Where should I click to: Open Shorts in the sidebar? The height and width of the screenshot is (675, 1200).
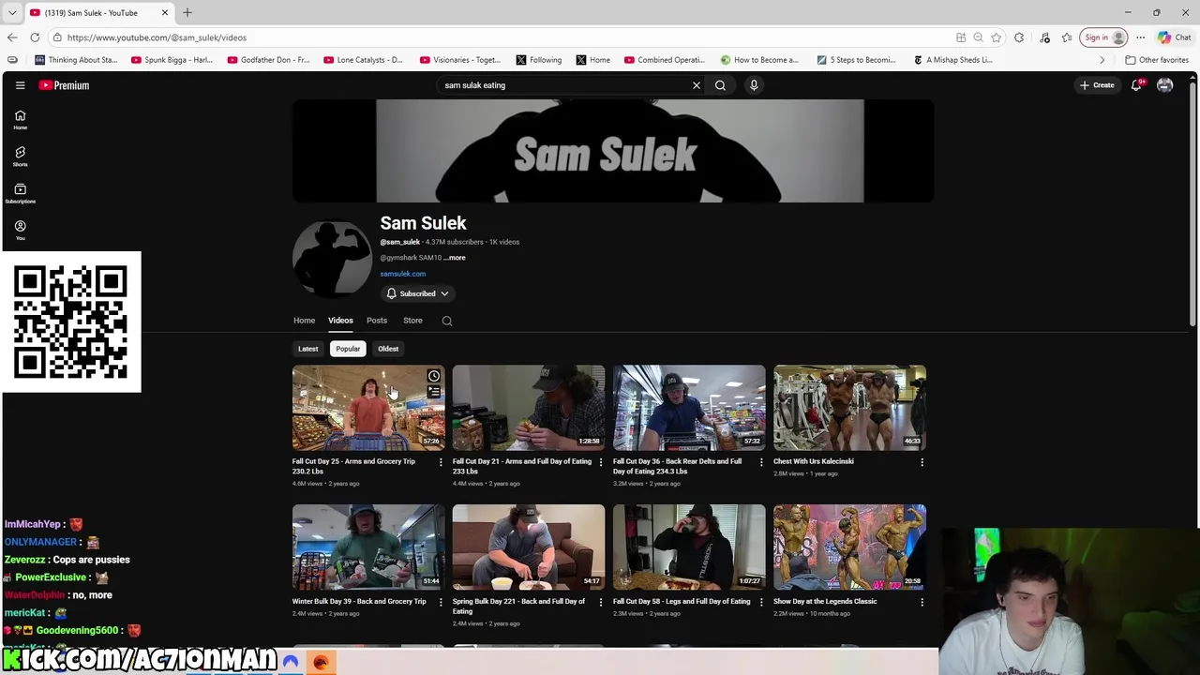20,157
